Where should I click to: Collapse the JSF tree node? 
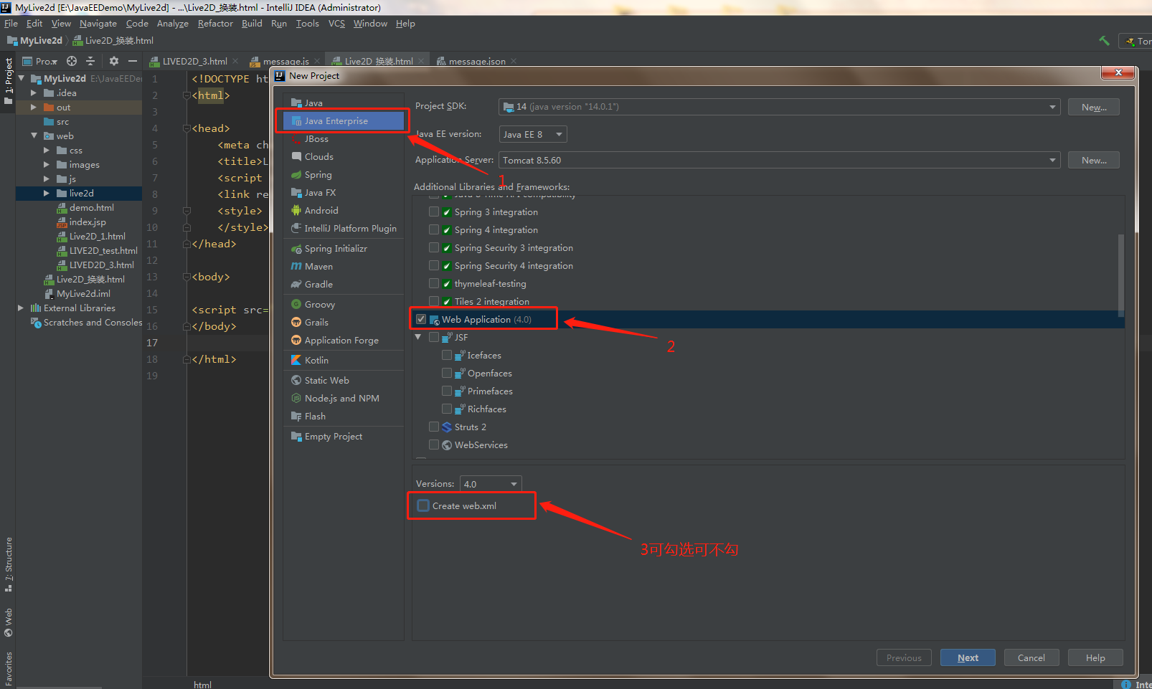tap(418, 337)
